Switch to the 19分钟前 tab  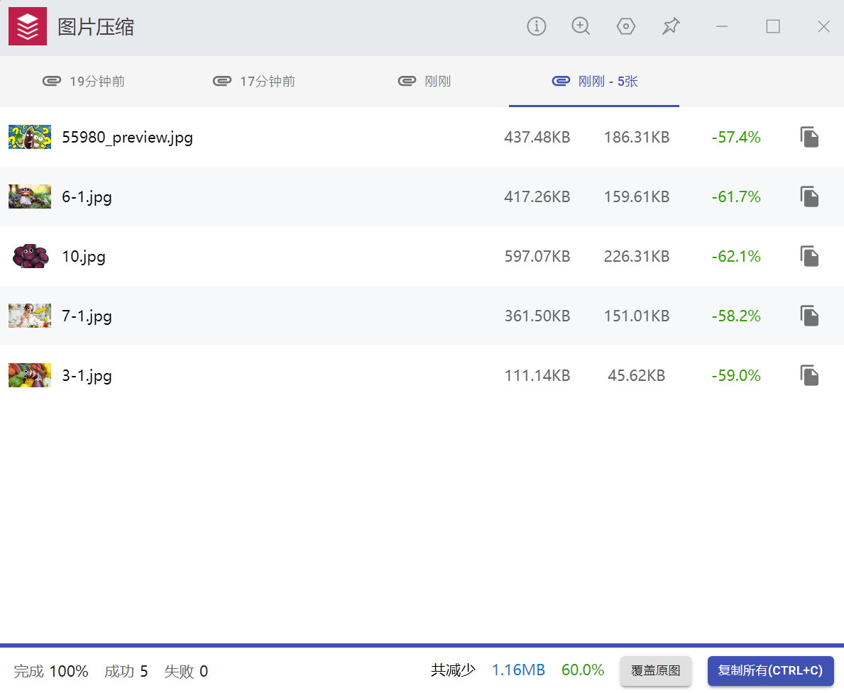(x=84, y=82)
